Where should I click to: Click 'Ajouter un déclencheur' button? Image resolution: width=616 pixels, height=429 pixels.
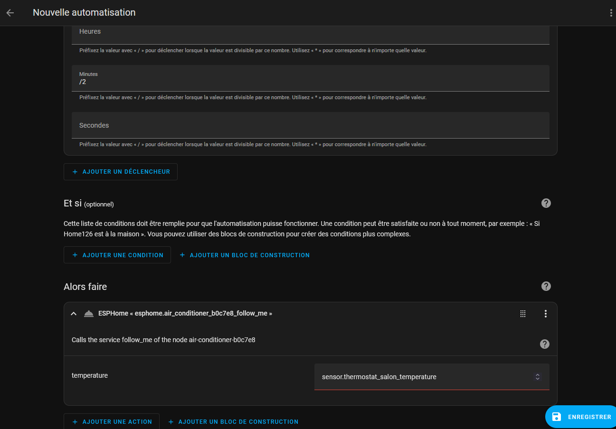click(x=121, y=172)
